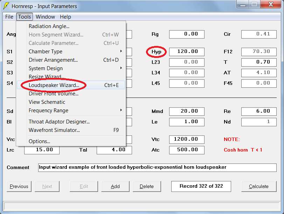Click the Comment text field
284x214 pixels.
[x=157, y=168]
